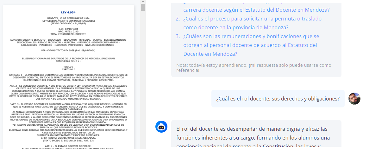Click the user message about rol docente
This screenshot has width=369, height=149.
[x=278, y=99]
